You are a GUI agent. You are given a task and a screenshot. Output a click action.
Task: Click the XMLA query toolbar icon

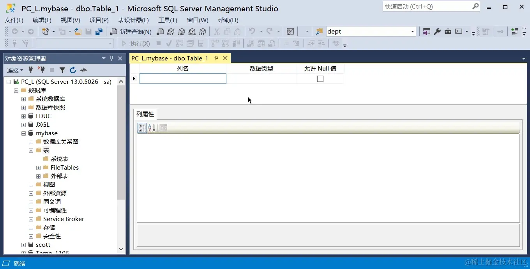(192, 32)
